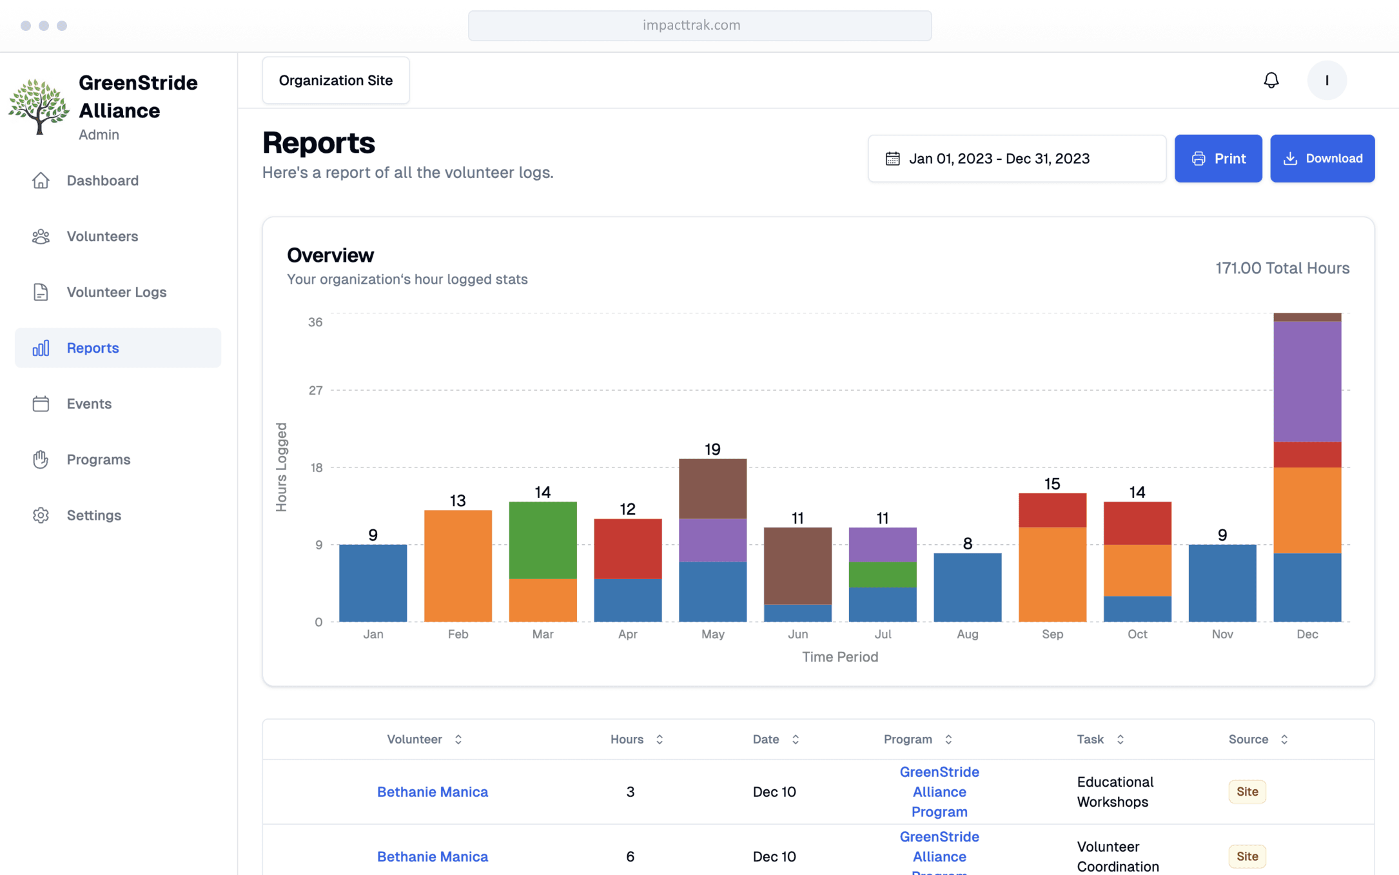The width and height of the screenshot is (1399, 875).
Task: Open the user avatar menu
Action: (1326, 80)
